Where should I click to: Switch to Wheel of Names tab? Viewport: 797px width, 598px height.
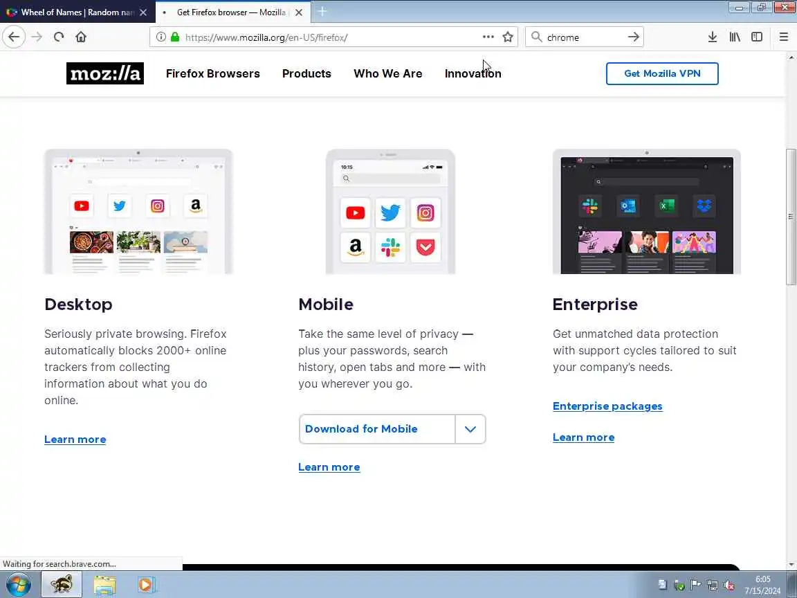pyautogui.click(x=76, y=12)
